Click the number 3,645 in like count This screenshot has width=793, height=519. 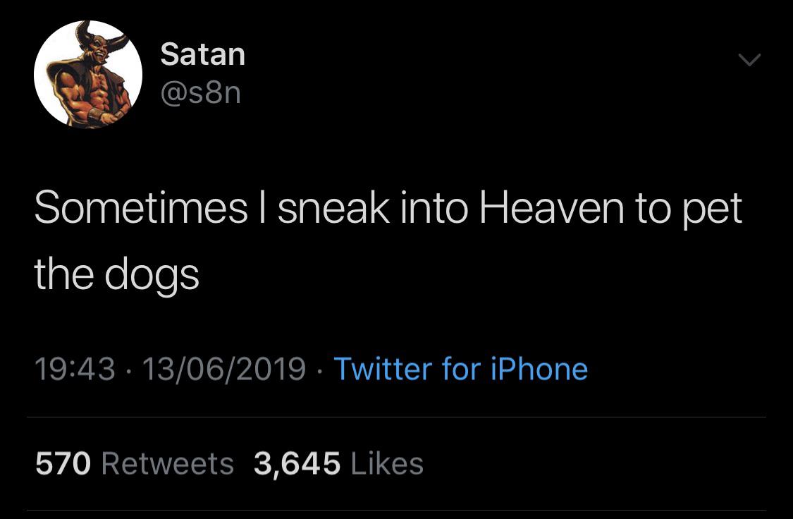[297, 463]
